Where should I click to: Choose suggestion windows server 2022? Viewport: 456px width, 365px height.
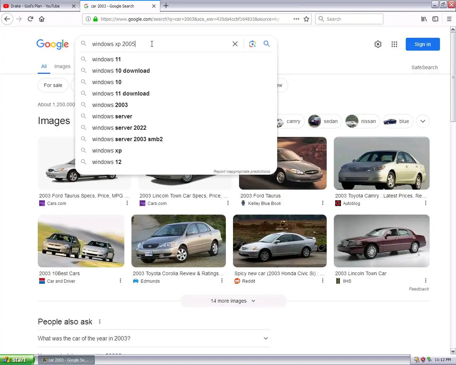(176, 128)
